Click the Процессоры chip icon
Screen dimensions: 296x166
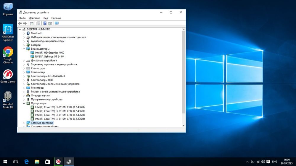click(28, 103)
